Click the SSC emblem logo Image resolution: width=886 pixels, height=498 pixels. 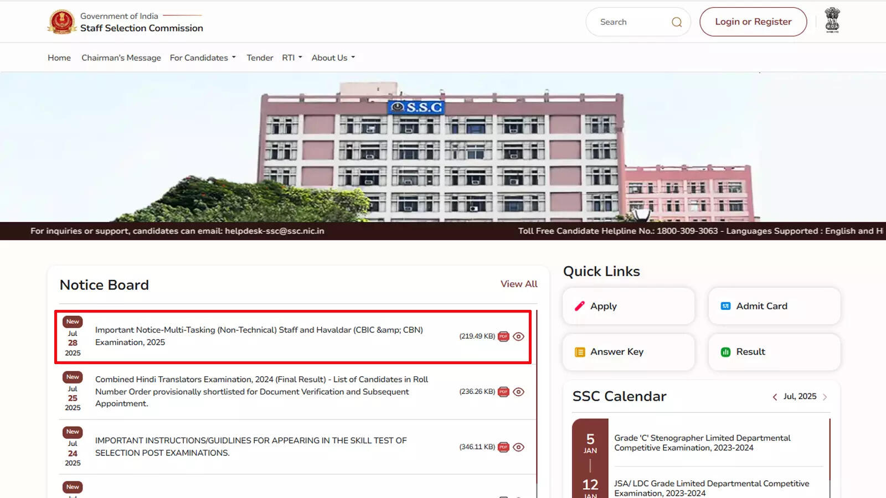pyautogui.click(x=62, y=22)
